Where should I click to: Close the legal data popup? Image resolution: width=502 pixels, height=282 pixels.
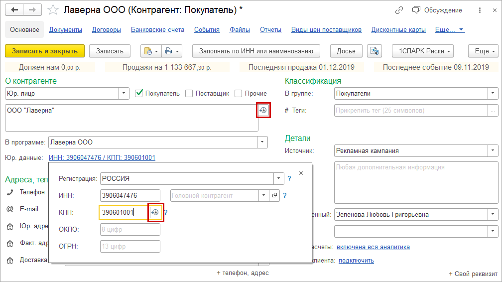coord(301,173)
